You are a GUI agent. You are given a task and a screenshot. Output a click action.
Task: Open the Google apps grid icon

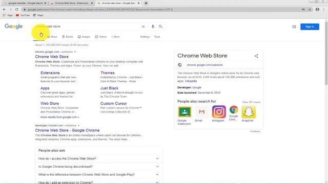click(x=294, y=27)
